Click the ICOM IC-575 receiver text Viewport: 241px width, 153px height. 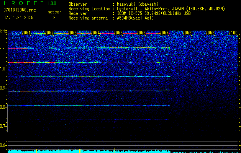pos(154,13)
